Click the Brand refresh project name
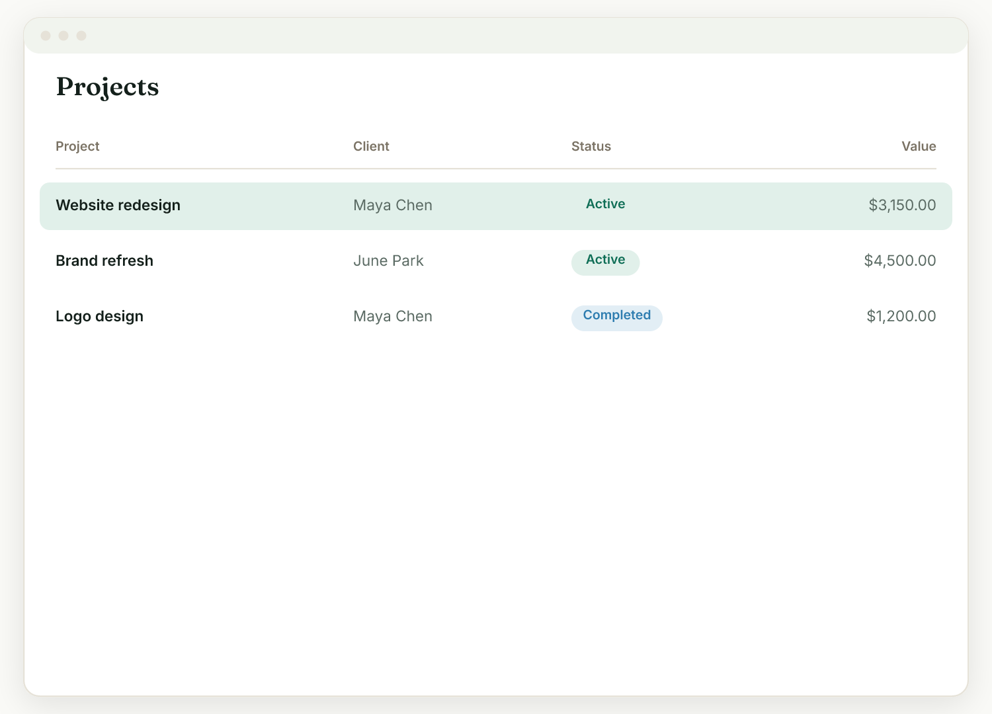Viewport: 992px width, 714px height. coord(104,260)
